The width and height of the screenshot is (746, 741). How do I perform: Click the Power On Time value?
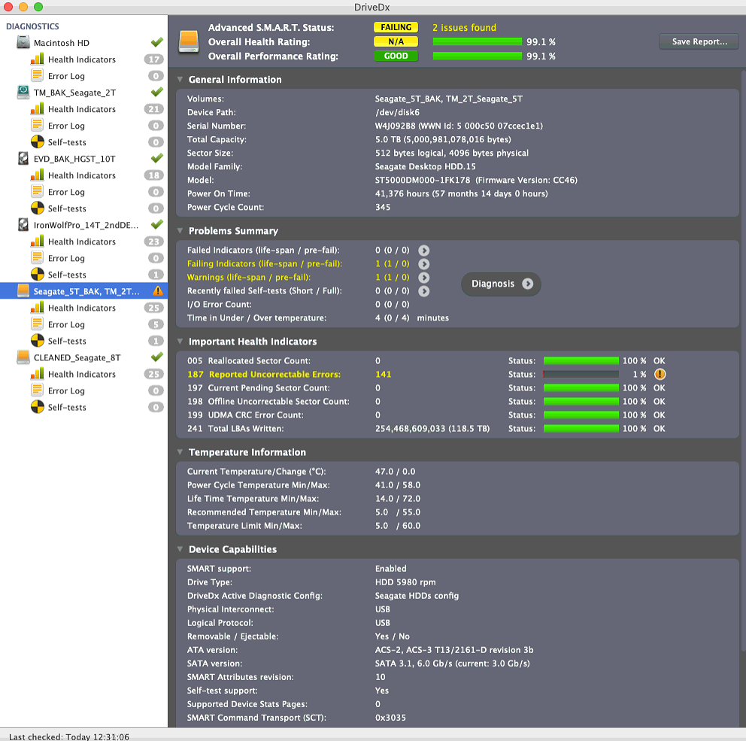(461, 193)
